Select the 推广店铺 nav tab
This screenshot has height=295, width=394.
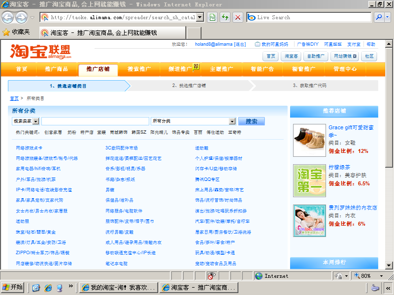coord(98,70)
